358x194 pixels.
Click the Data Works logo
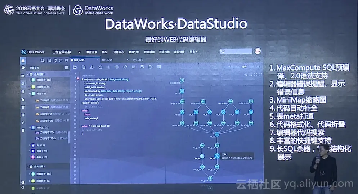[x=33, y=52]
